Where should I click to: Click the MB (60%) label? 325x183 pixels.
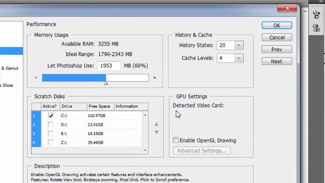[136, 66]
